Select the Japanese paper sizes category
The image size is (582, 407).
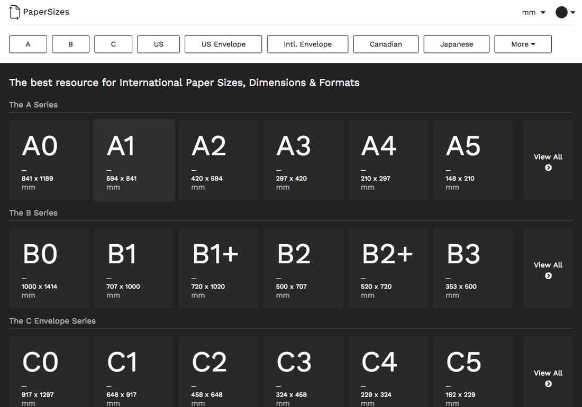[x=456, y=44]
